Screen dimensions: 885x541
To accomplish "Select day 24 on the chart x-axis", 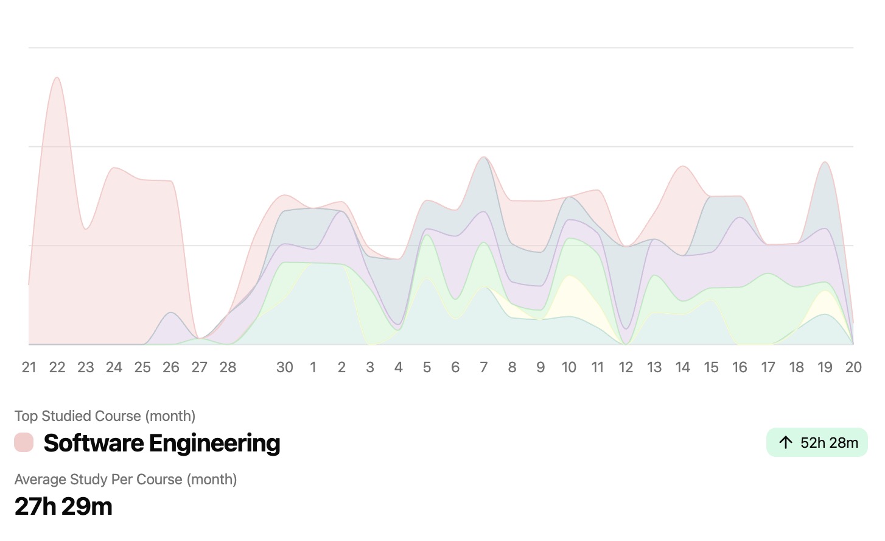I will click(114, 367).
